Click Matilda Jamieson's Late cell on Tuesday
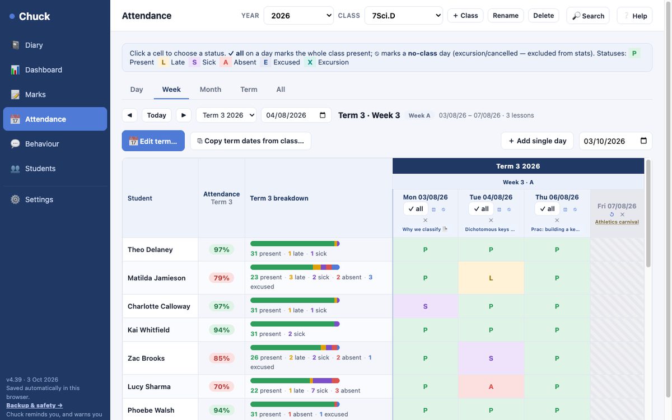 [x=491, y=278]
